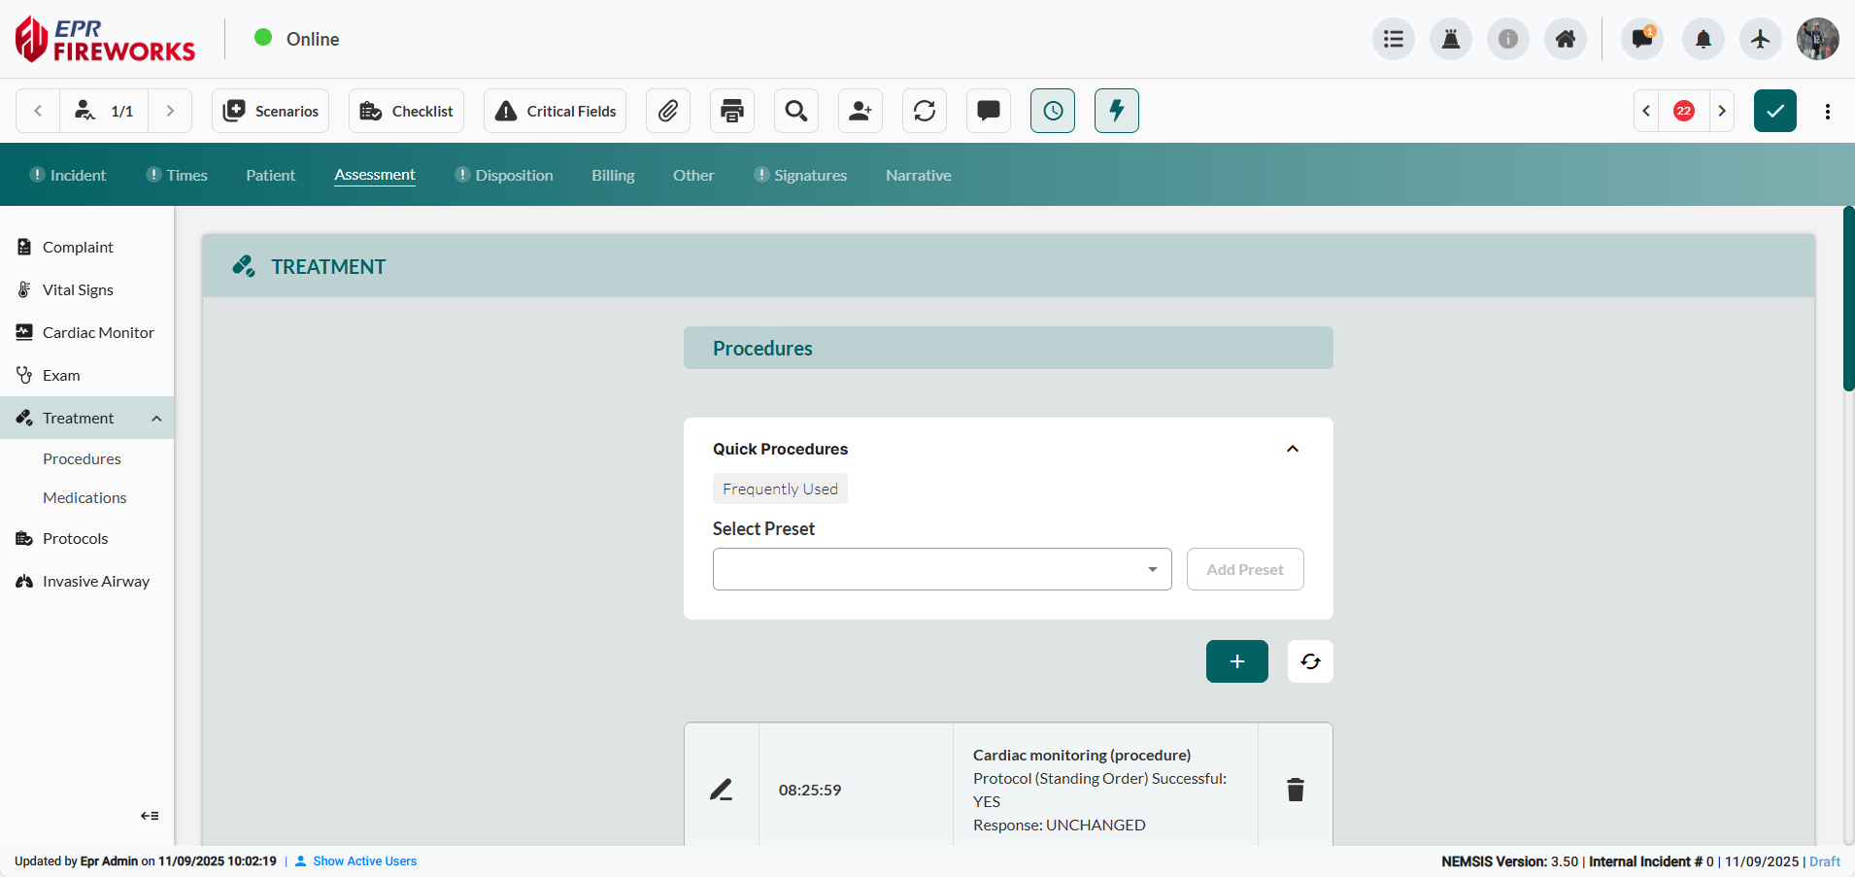
Task: Delete the cardiac monitoring procedure with trash icon
Action: pos(1295,790)
